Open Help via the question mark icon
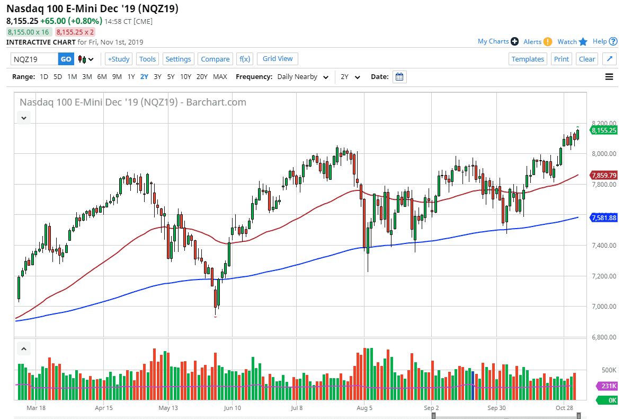 613,41
